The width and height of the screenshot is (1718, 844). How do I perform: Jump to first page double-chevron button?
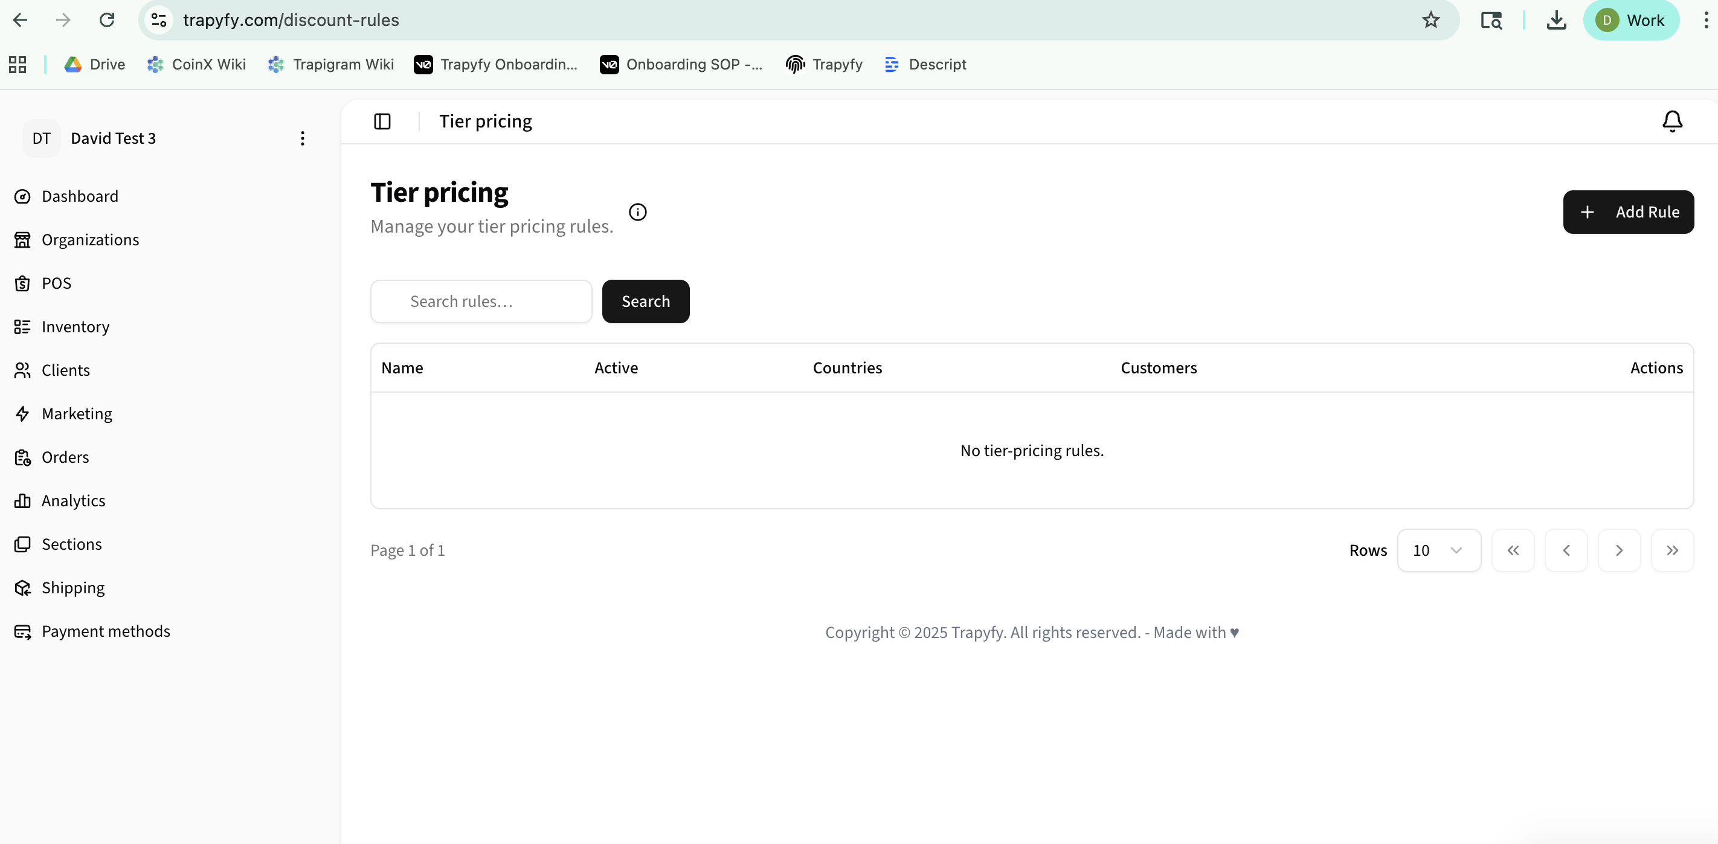click(1513, 550)
